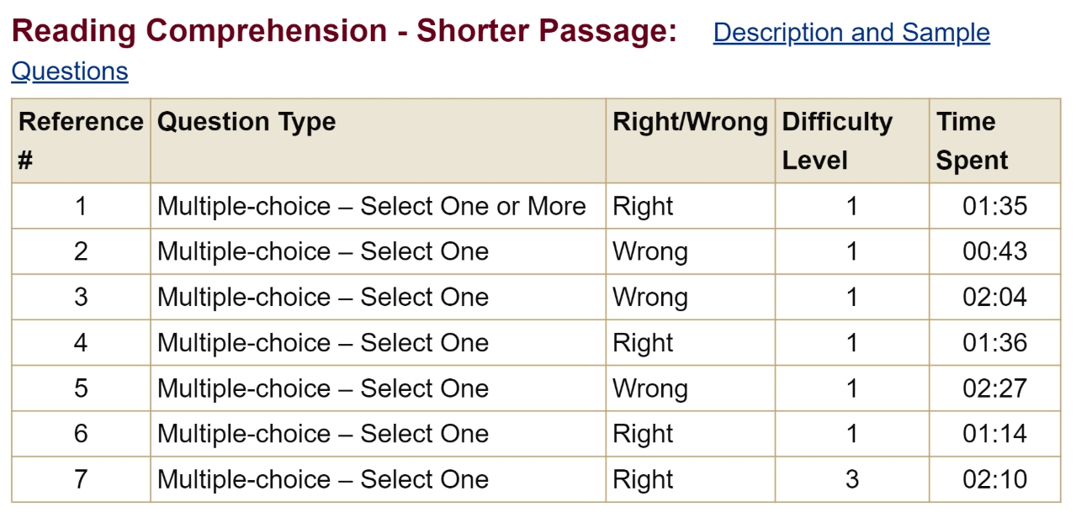Select reference number 6 in the table
The width and height of the screenshot is (1076, 528).
point(81,433)
